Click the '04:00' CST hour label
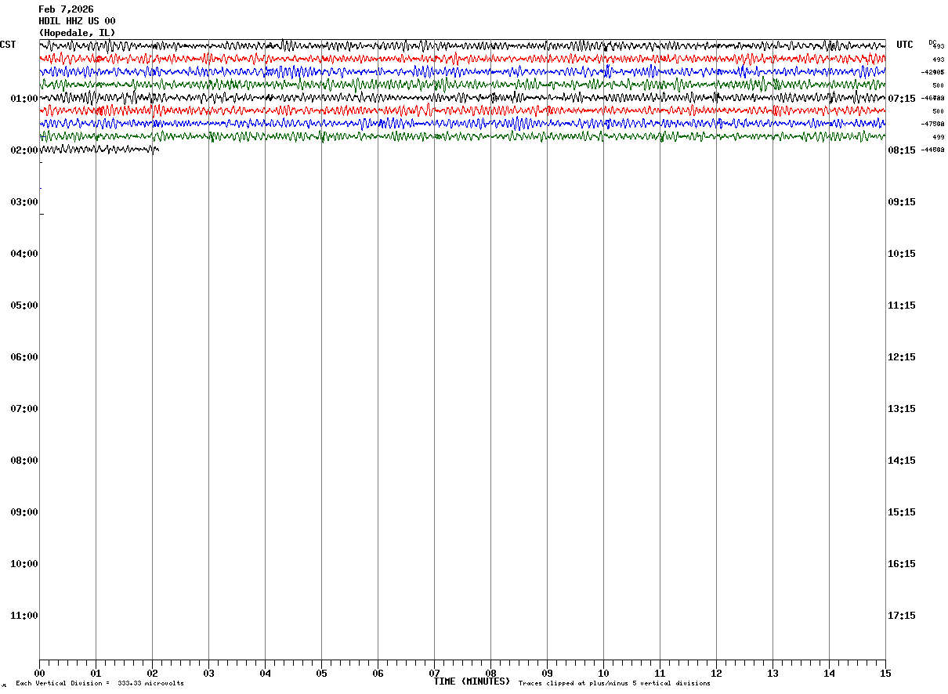948x694 pixels. coord(24,254)
